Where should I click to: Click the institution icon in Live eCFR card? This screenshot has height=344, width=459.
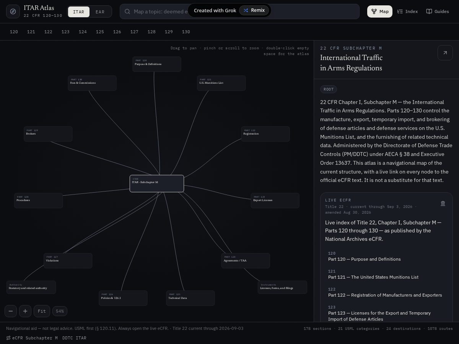[x=443, y=203]
